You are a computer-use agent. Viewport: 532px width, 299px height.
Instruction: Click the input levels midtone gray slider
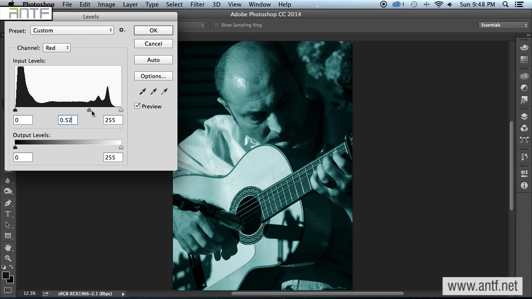pyautogui.click(x=89, y=110)
